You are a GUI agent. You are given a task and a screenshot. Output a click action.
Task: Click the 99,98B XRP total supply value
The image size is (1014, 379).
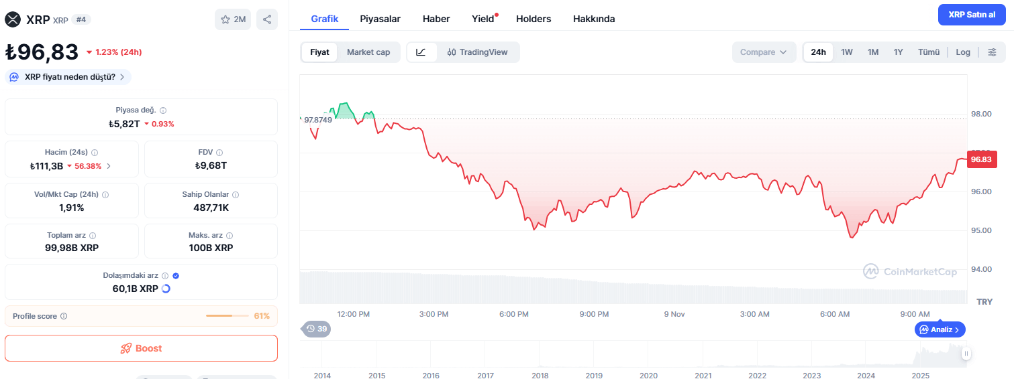click(x=72, y=248)
